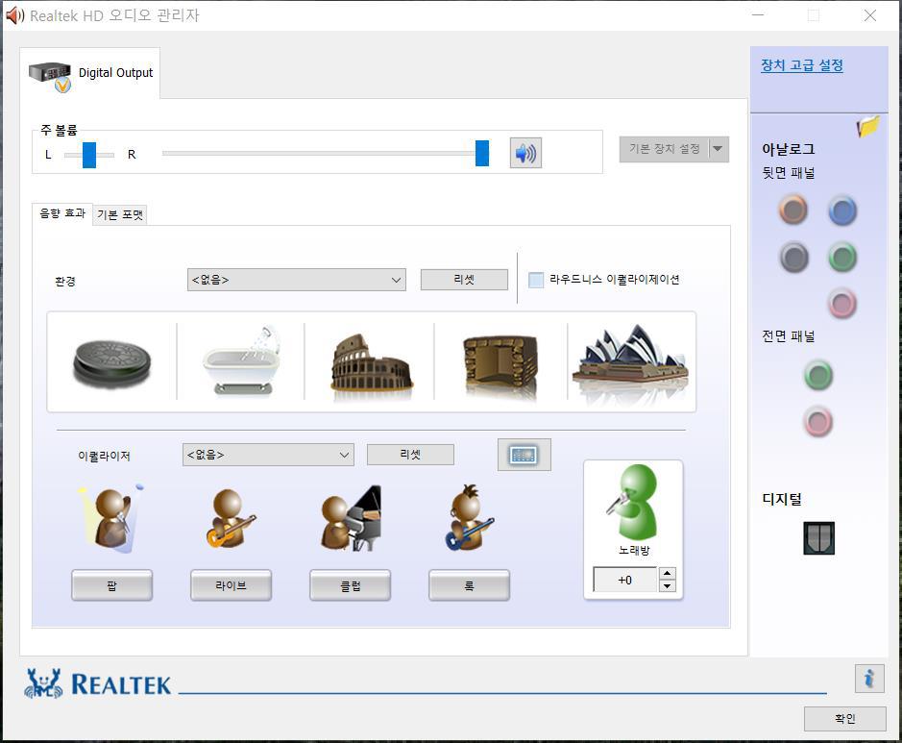Click the pink front panel jack

(818, 421)
